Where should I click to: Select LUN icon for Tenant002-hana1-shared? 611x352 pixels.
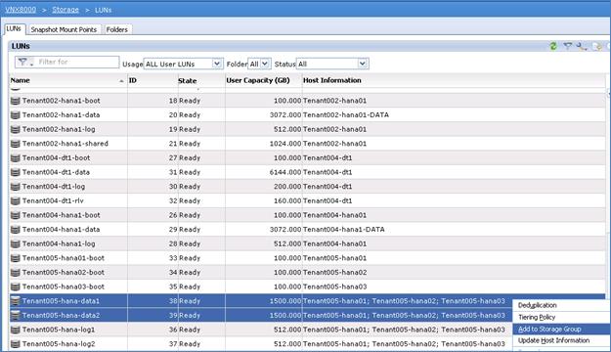pyautogui.click(x=16, y=144)
